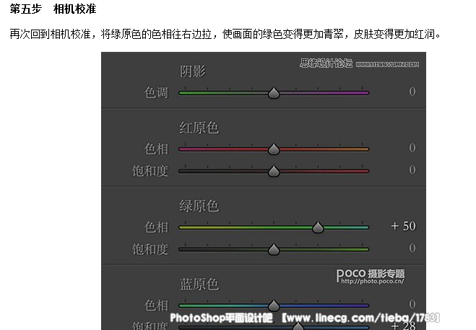
Task: Click the green primary hue slider handle at +50
Action: [318, 228]
